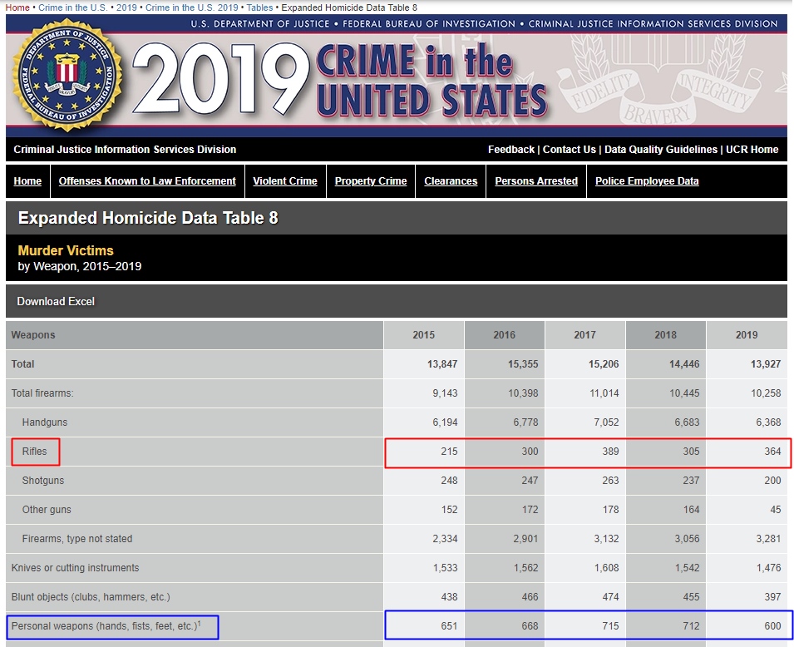This screenshot has height=647, width=794.
Task: Click the 'Shotguns' row label
Action: click(x=43, y=481)
